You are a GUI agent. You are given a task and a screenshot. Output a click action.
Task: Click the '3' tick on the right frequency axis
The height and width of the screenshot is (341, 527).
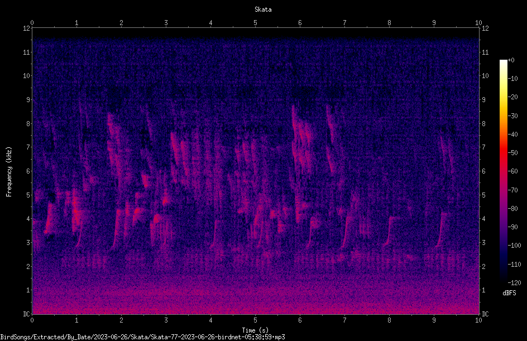tap(483, 243)
